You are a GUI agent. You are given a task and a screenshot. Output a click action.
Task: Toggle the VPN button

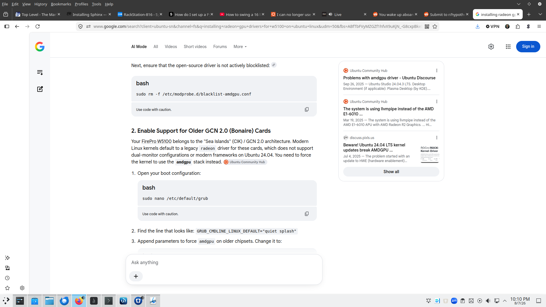coord(493,26)
